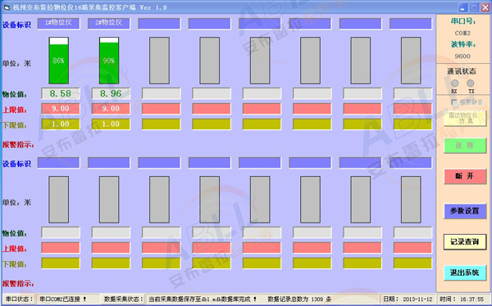Viewport: 492px width, 306px height.
Task: Click the green 90% level gauge
Action: coord(109,61)
